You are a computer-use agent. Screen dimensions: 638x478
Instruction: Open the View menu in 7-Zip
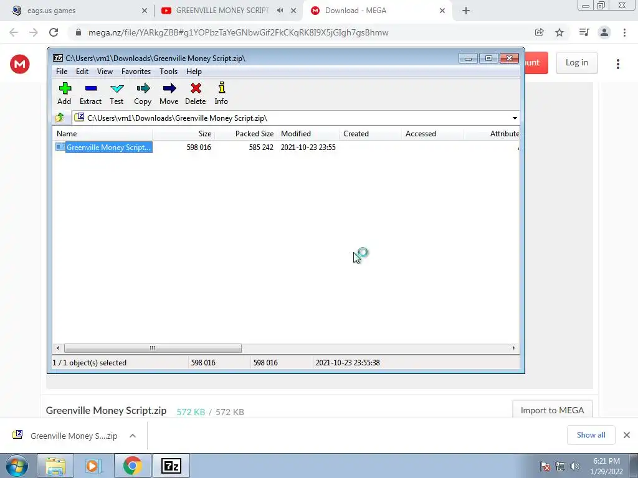click(x=105, y=72)
